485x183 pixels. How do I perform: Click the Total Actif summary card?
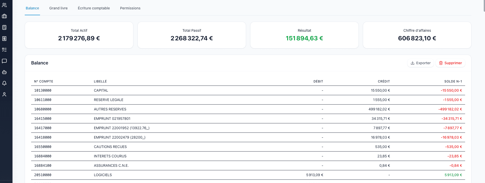coord(79,35)
